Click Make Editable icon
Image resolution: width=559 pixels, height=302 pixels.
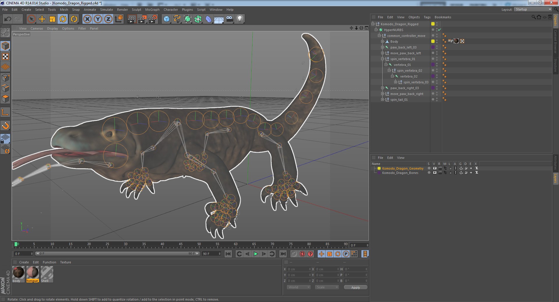[5, 33]
